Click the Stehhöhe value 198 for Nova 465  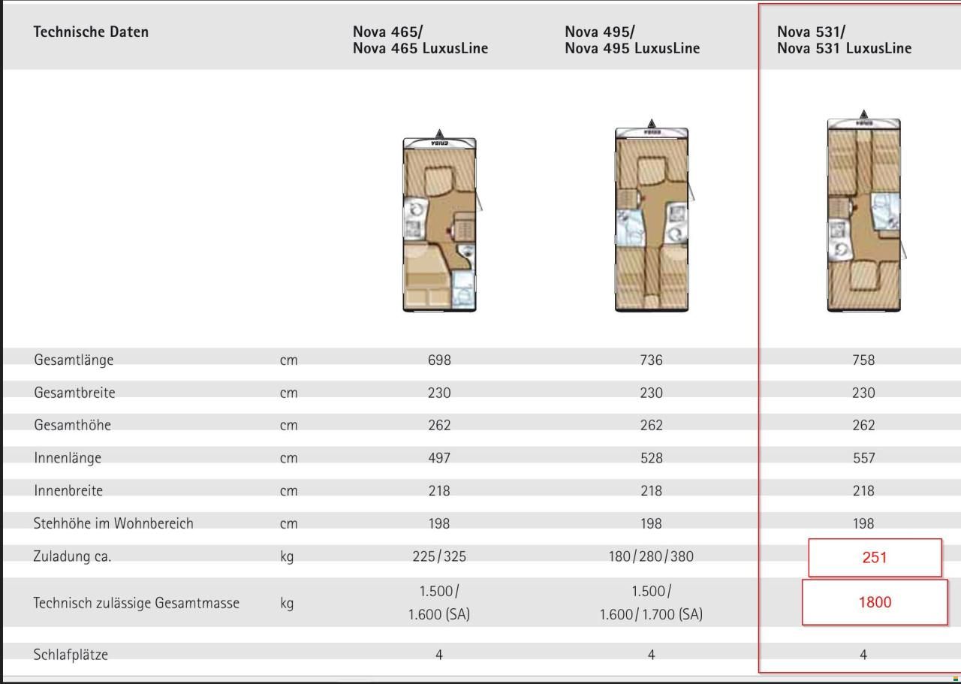439,523
